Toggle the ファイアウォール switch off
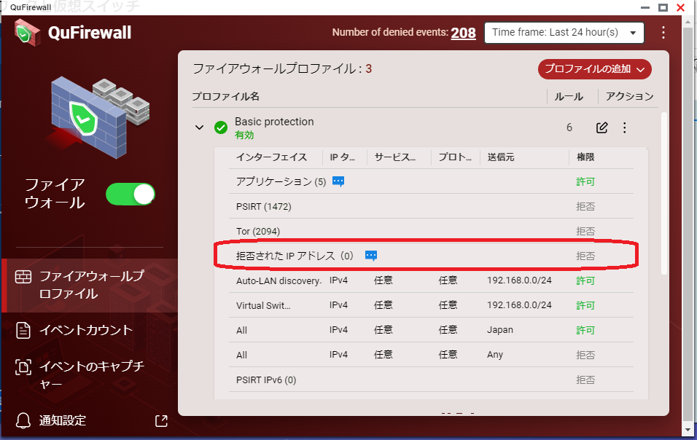 point(131,194)
